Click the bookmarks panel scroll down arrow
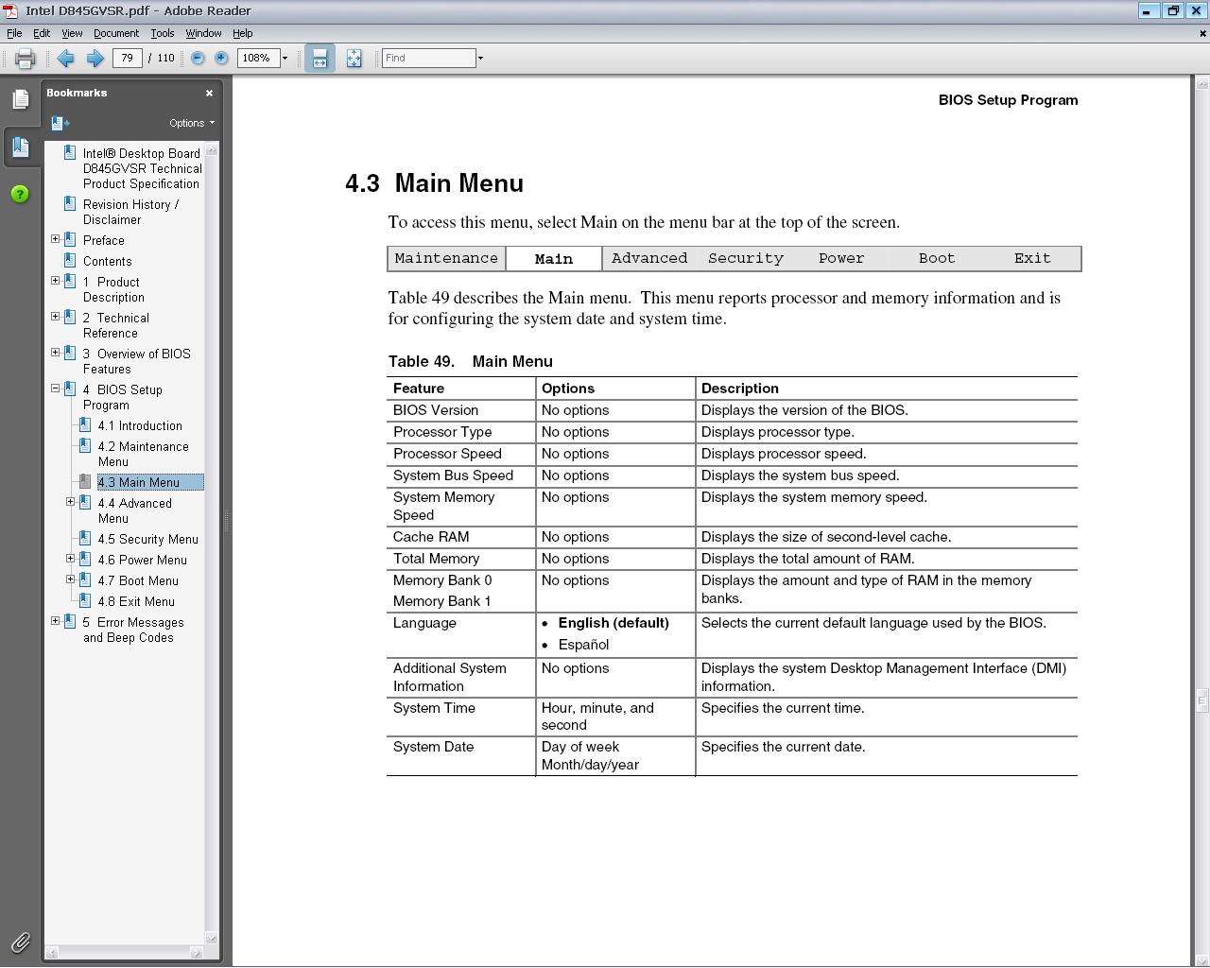Screen dimensions: 1210x968 pos(212,938)
